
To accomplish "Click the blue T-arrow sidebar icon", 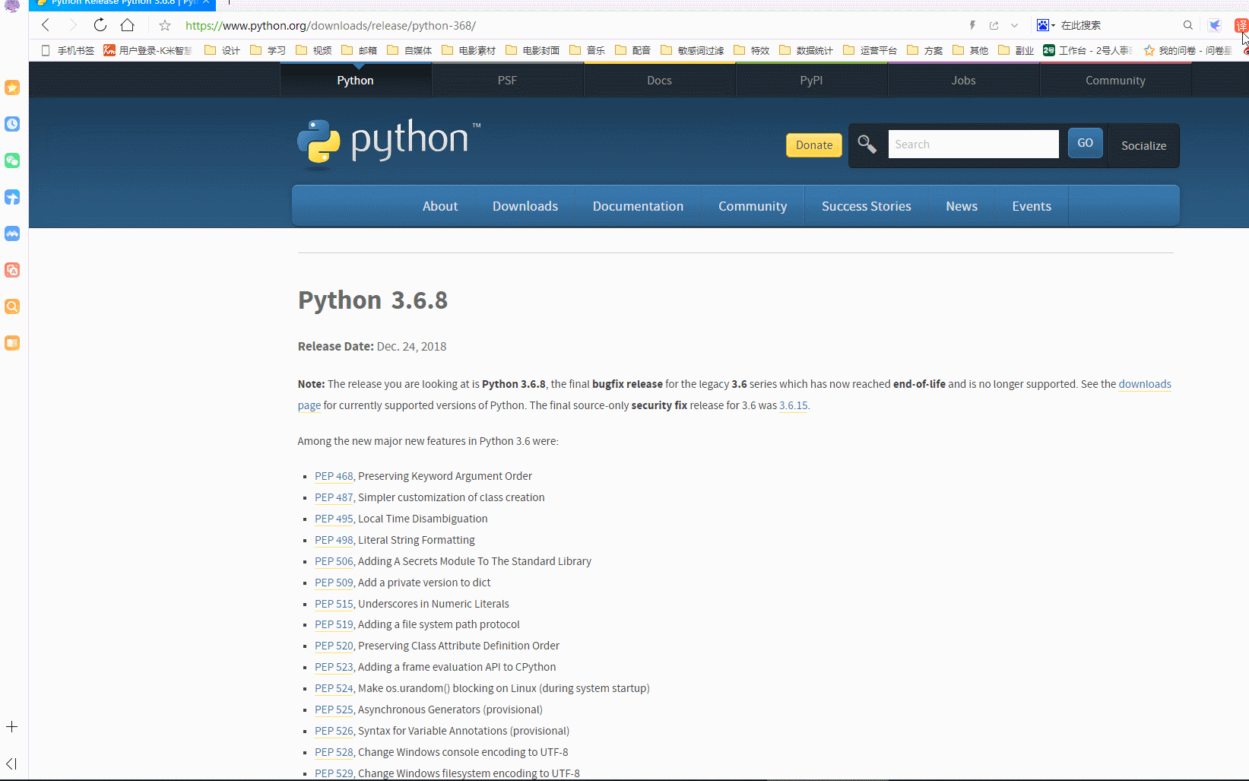I will coord(12,197).
